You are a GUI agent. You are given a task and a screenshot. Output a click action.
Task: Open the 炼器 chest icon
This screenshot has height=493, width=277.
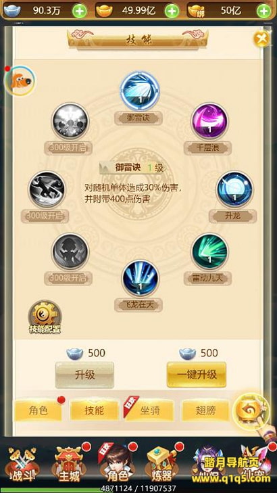161,466
